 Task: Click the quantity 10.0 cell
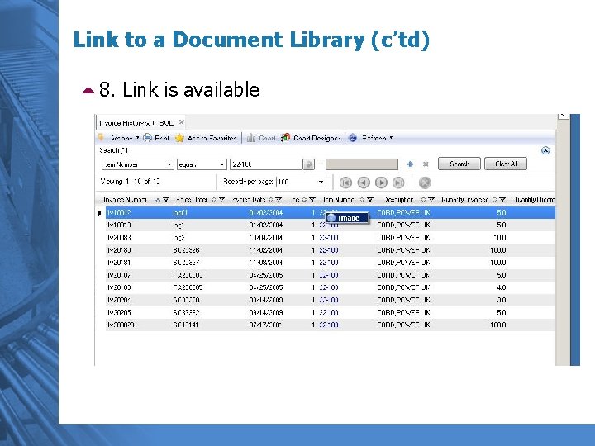coord(500,238)
